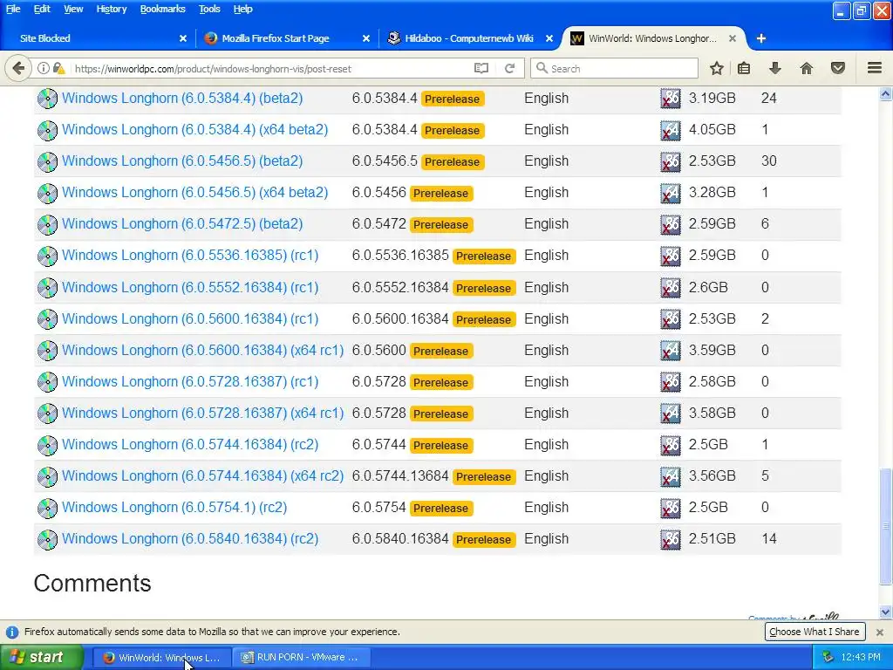Image resolution: width=893 pixels, height=670 pixels.
Task: Click page scrollbar down arrow
Action: point(885,612)
